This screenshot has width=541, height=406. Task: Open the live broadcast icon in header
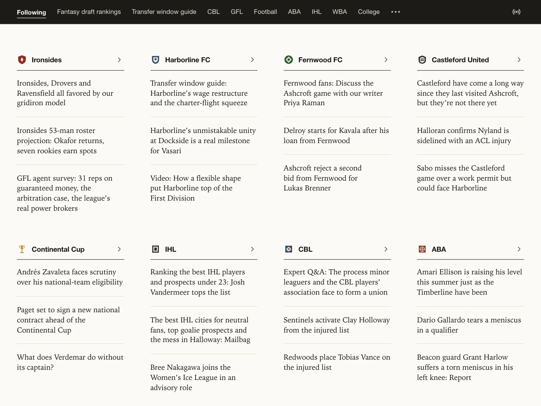coord(516,12)
